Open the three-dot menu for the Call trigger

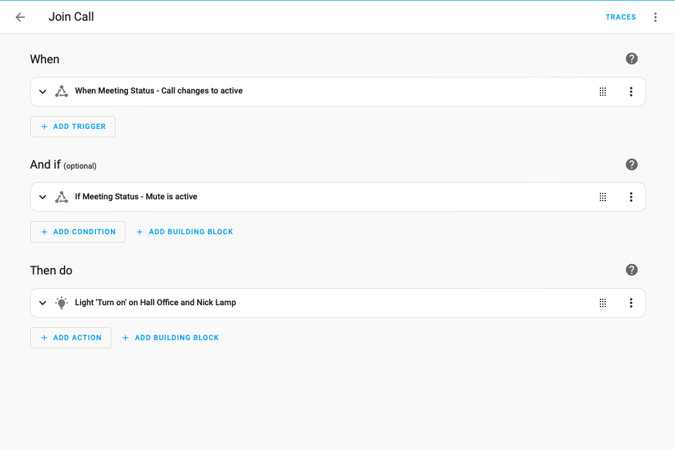tap(631, 92)
